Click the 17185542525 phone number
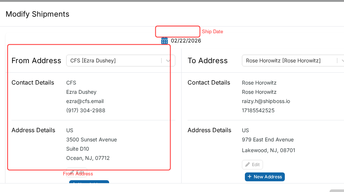Image resolution: width=344 pixels, height=192 pixels. pos(258,110)
